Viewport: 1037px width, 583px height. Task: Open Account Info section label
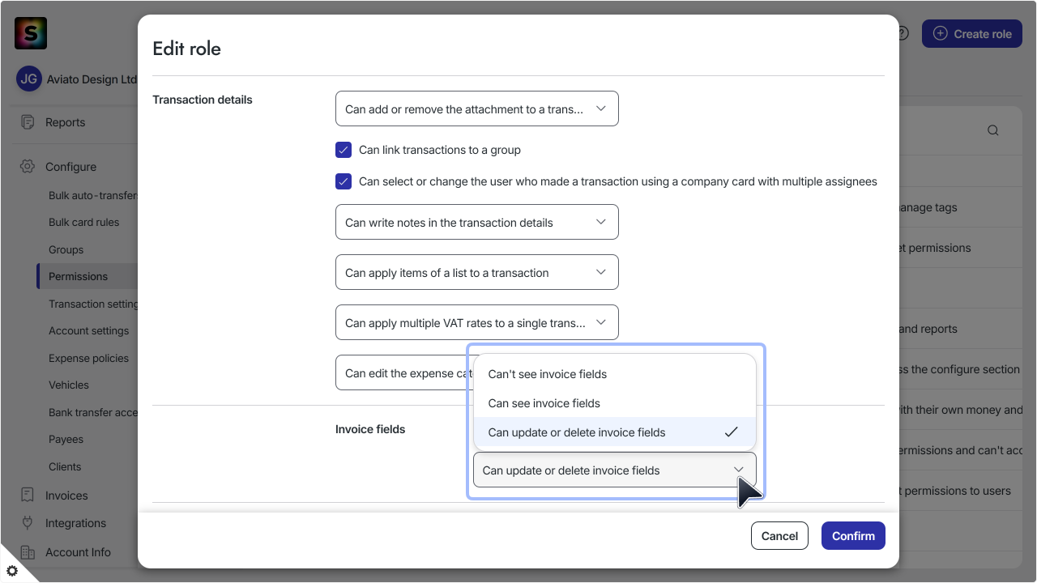(78, 552)
